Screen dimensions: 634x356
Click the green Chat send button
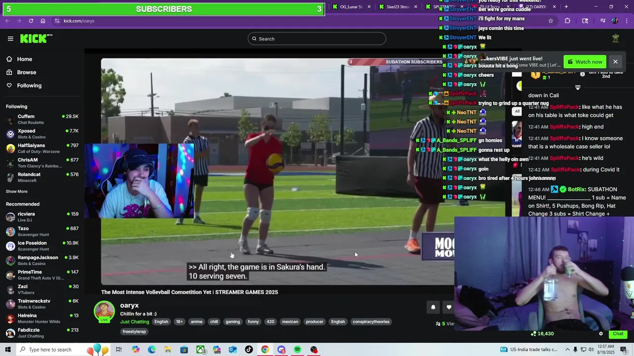[x=618, y=334]
